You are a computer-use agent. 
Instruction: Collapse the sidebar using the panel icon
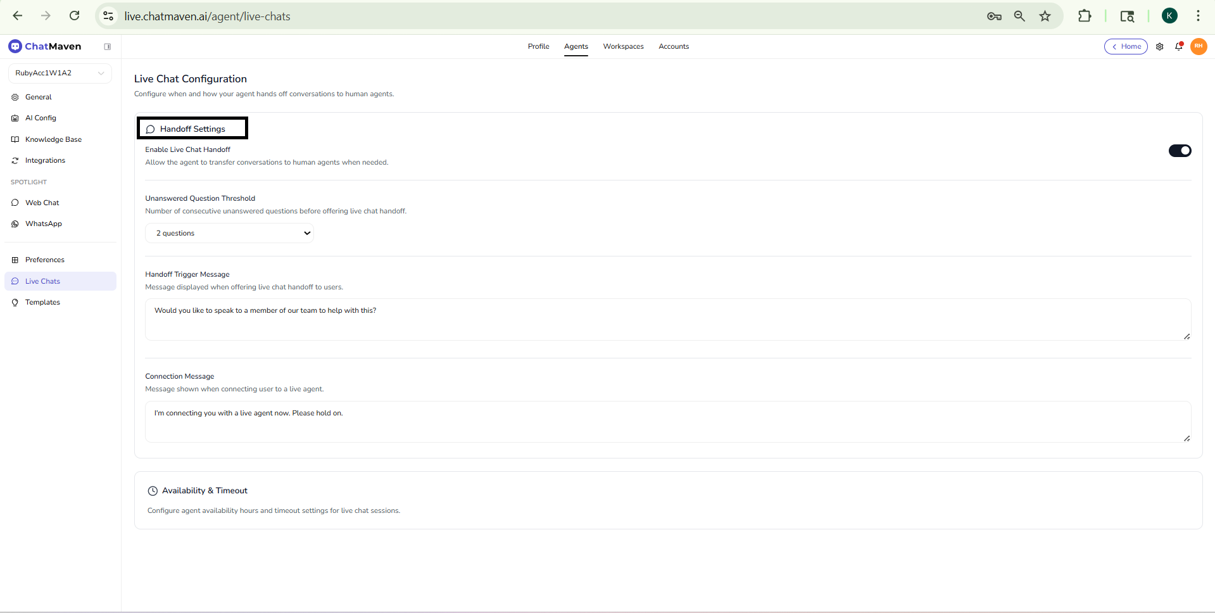(x=108, y=46)
